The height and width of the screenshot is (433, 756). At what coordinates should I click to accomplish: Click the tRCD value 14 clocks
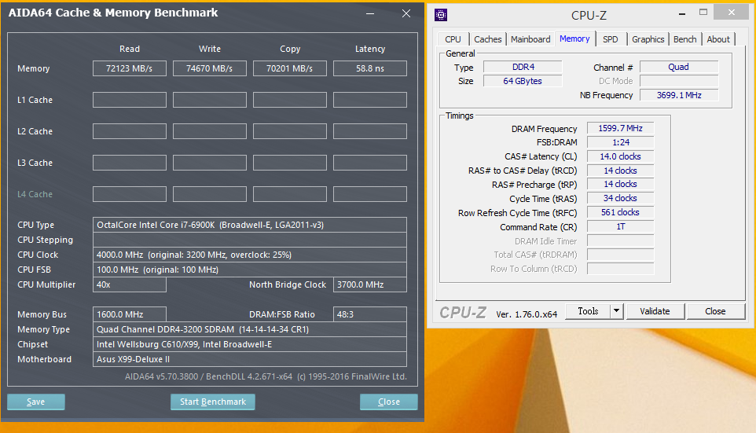pyautogui.click(x=621, y=171)
